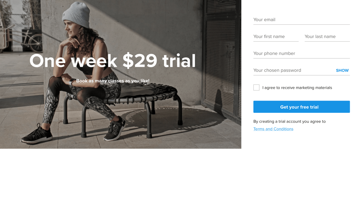Click the 'I agree to receive marketing materials' label
The image size is (362, 198).
click(x=297, y=88)
